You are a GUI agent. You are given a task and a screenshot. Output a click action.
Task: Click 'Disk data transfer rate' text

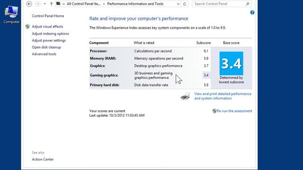coord(151,85)
